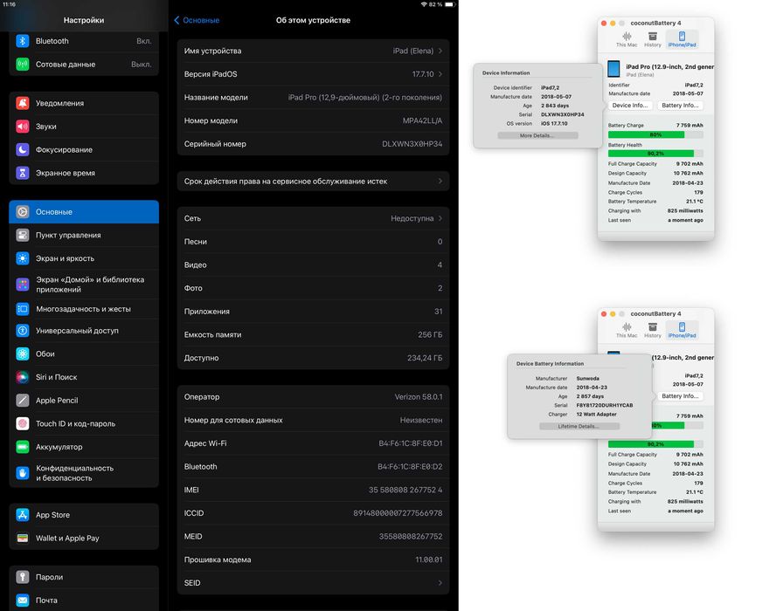This screenshot has height=611, width=783.
Task: Open Экран и яркость settings
Action: [84, 258]
